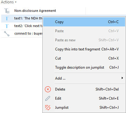
Task: Choose Cut from the context menu
Action: point(84,58)
